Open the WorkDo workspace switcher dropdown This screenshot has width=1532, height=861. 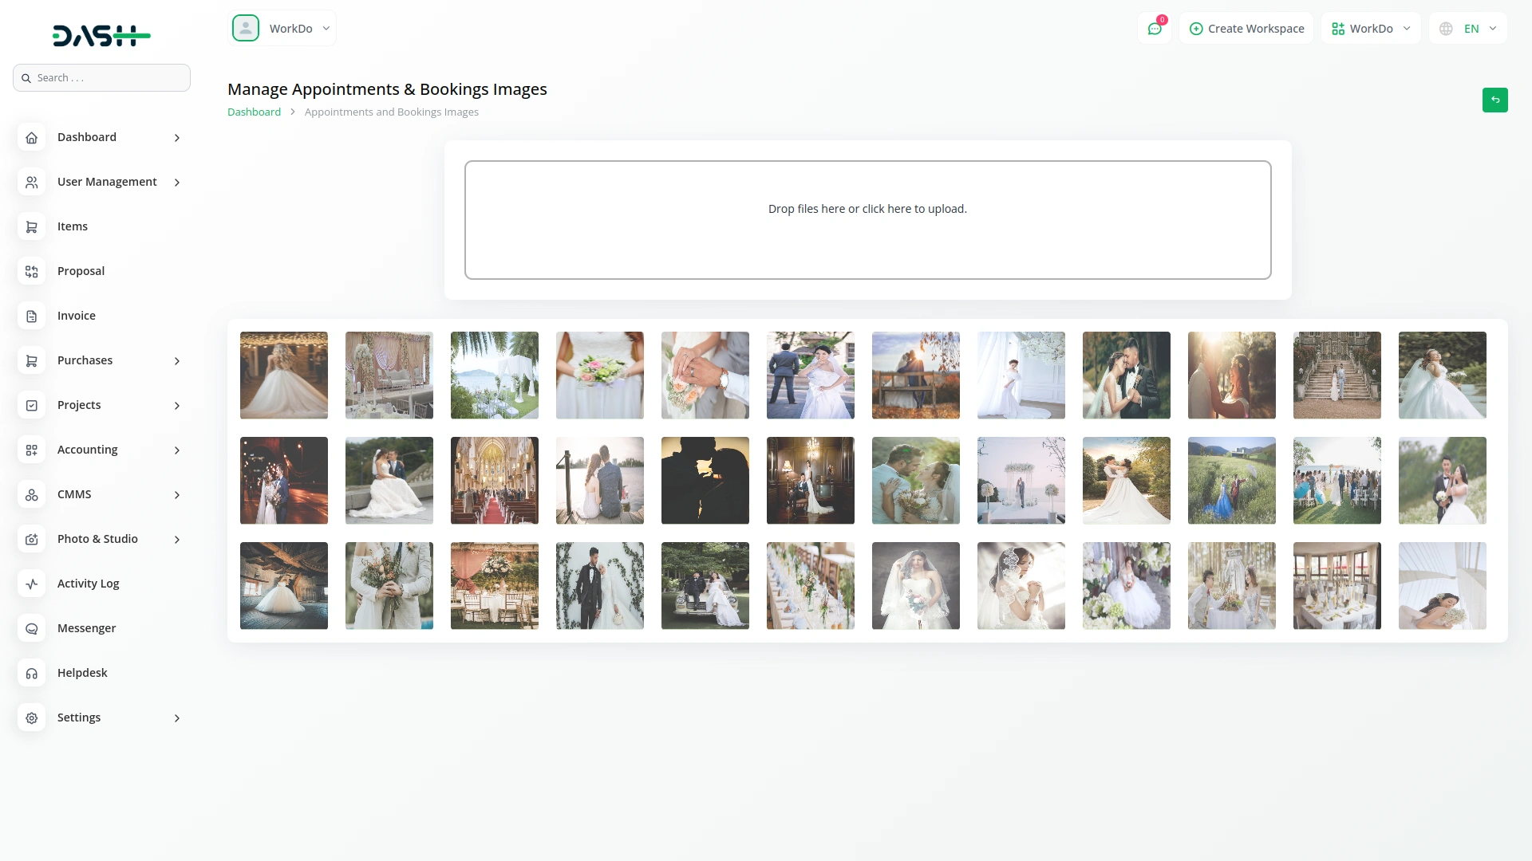coord(1370,29)
